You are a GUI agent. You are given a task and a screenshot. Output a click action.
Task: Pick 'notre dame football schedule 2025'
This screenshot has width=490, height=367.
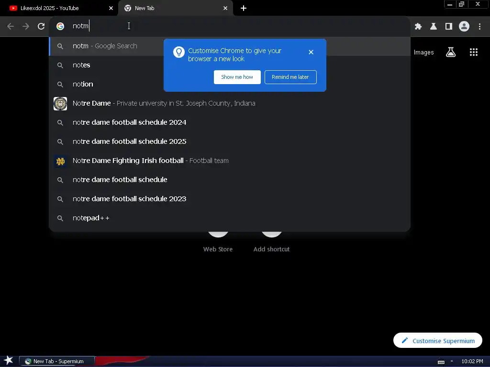point(230,141)
